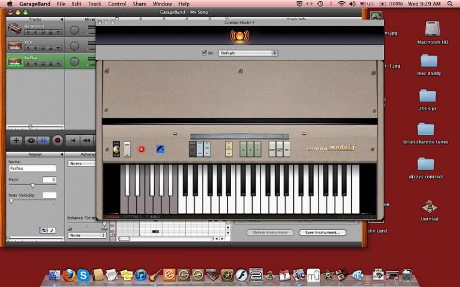This screenshot has width=460, height=287.
Task: Mute the Hammond track
Action: point(35,32)
